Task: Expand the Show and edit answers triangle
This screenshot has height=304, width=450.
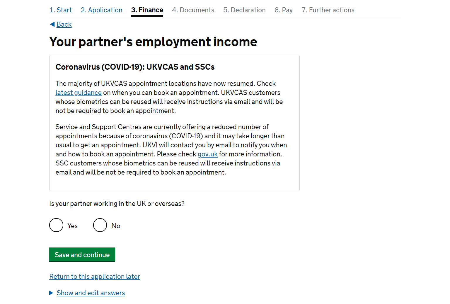Action: 51,293
